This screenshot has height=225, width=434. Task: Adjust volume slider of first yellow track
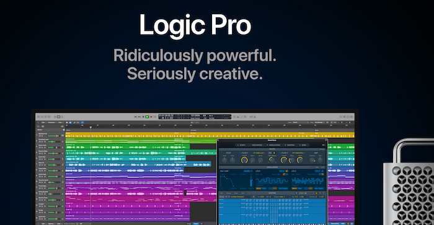point(53,136)
